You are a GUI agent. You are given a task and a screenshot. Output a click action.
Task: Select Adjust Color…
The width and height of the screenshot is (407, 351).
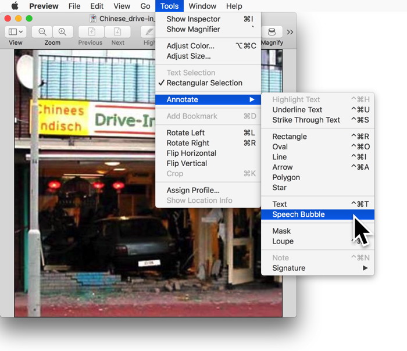coord(208,46)
